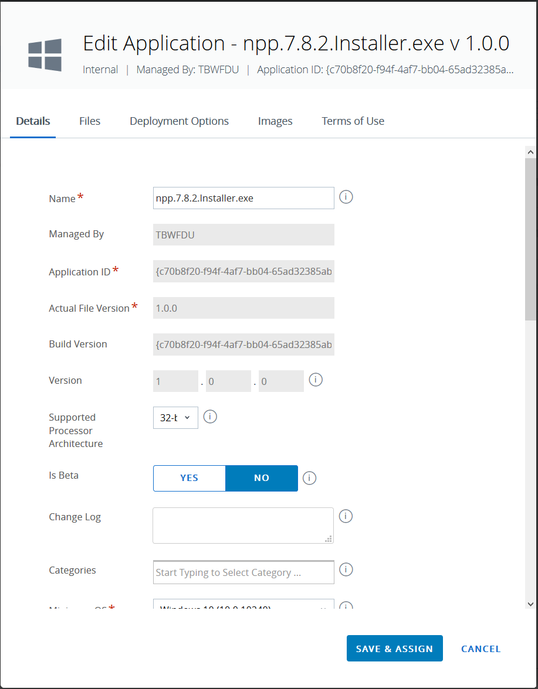Click the major Version field showing 1
538x689 pixels.
pyautogui.click(x=175, y=381)
